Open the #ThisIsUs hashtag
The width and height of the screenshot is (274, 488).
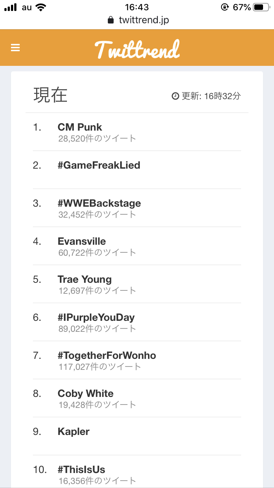click(81, 470)
